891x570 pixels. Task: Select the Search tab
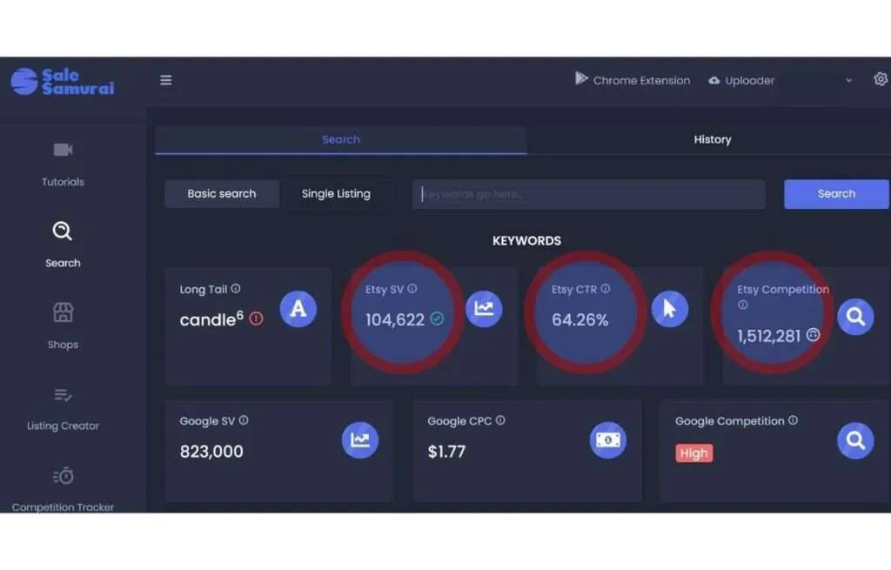340,139
